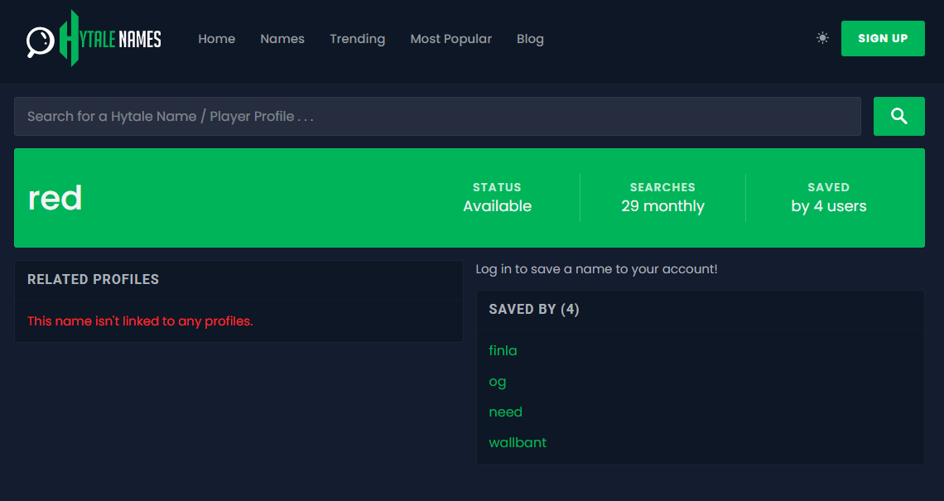Click the "by 4 users" saved value
This screenshot has height=501, width=944.
829,206
